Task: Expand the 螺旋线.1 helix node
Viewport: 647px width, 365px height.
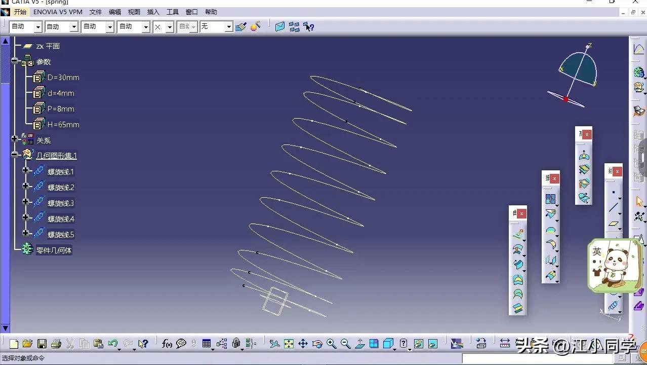Action: (x=25, y=171)
